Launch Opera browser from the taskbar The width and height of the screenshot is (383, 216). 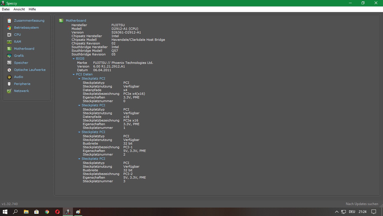[x=57, y=212]
